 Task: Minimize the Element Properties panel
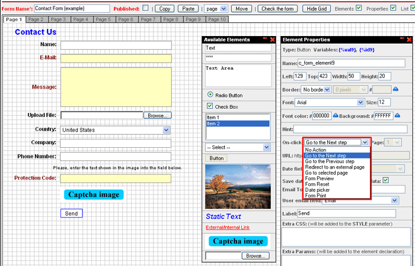pos(402,39)
